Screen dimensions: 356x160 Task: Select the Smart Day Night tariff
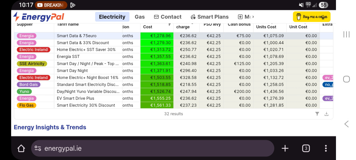point(72,70)
